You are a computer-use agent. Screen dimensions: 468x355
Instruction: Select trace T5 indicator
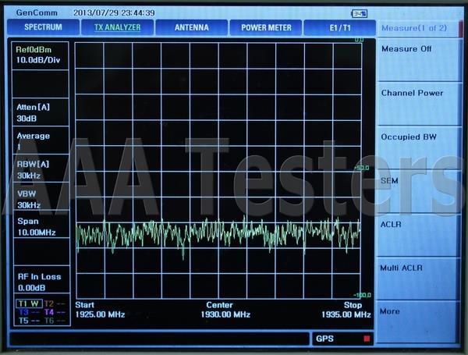[29, 321]
